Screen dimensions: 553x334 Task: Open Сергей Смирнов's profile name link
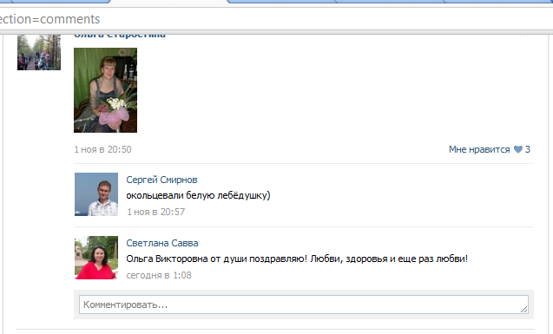point(161,180)
